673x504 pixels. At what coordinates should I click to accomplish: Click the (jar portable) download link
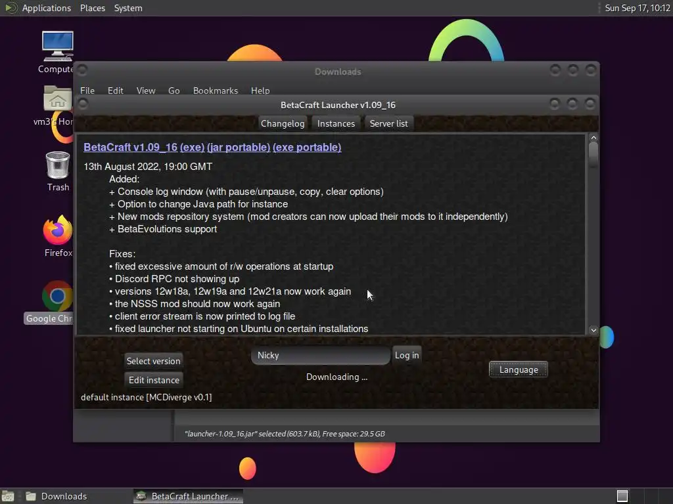(x=238, y=147)
